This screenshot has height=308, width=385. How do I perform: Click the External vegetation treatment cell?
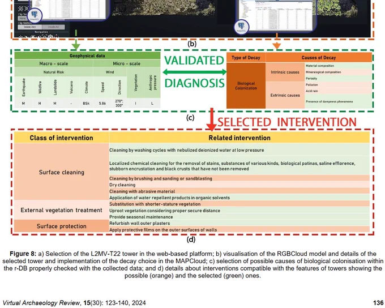61,210
